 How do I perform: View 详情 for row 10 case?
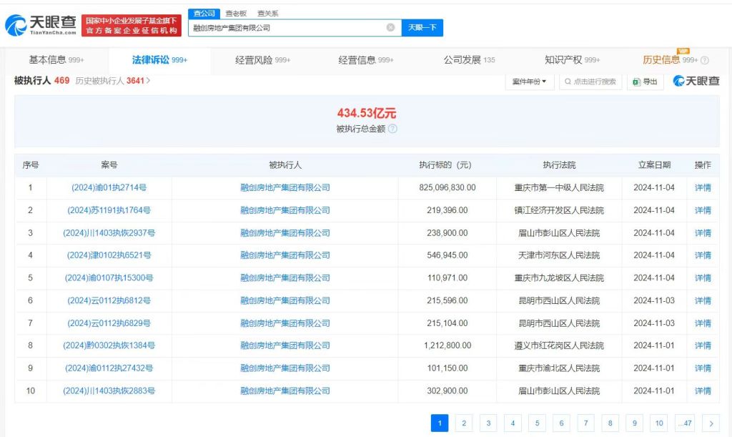pyautogui.click(x=703, y=391)
